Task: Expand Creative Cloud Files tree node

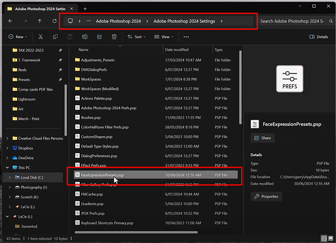Action: coord(7,138)
